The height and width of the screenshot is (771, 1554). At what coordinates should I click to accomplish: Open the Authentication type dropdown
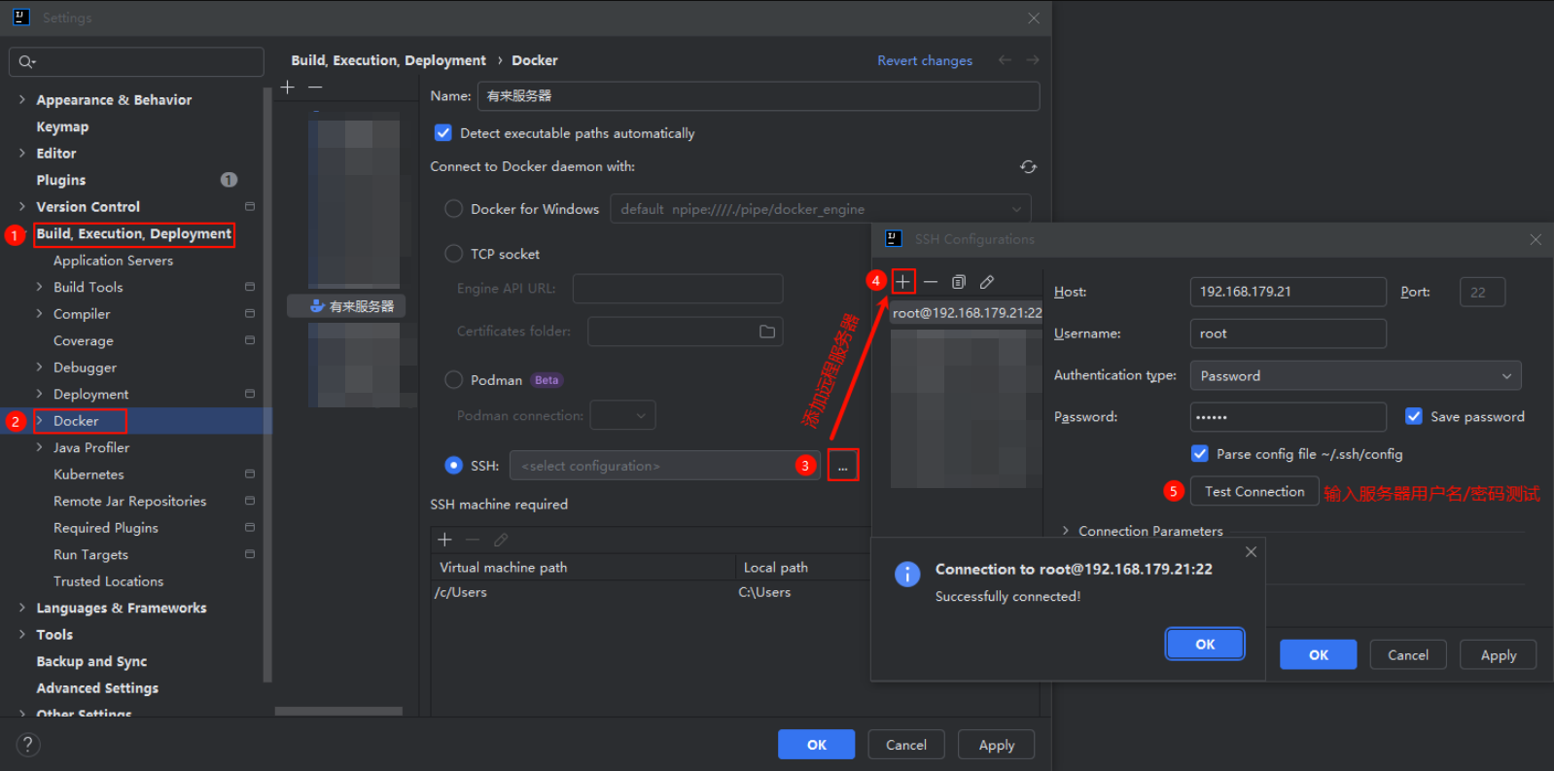pyautogui.click(x=1355, y=376)
